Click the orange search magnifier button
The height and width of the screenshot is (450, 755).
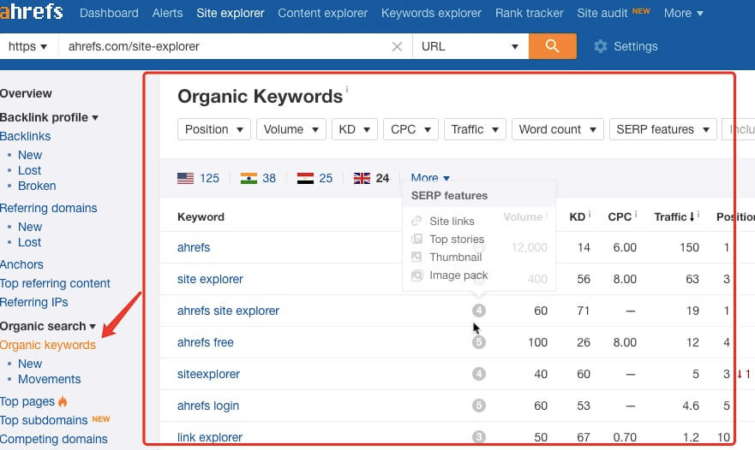coord(552,46)
